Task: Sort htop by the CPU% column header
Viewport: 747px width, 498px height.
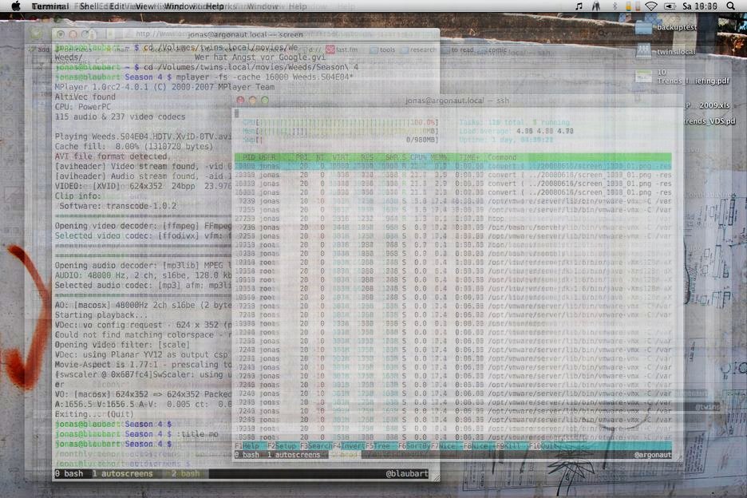Action: (419, 157)
